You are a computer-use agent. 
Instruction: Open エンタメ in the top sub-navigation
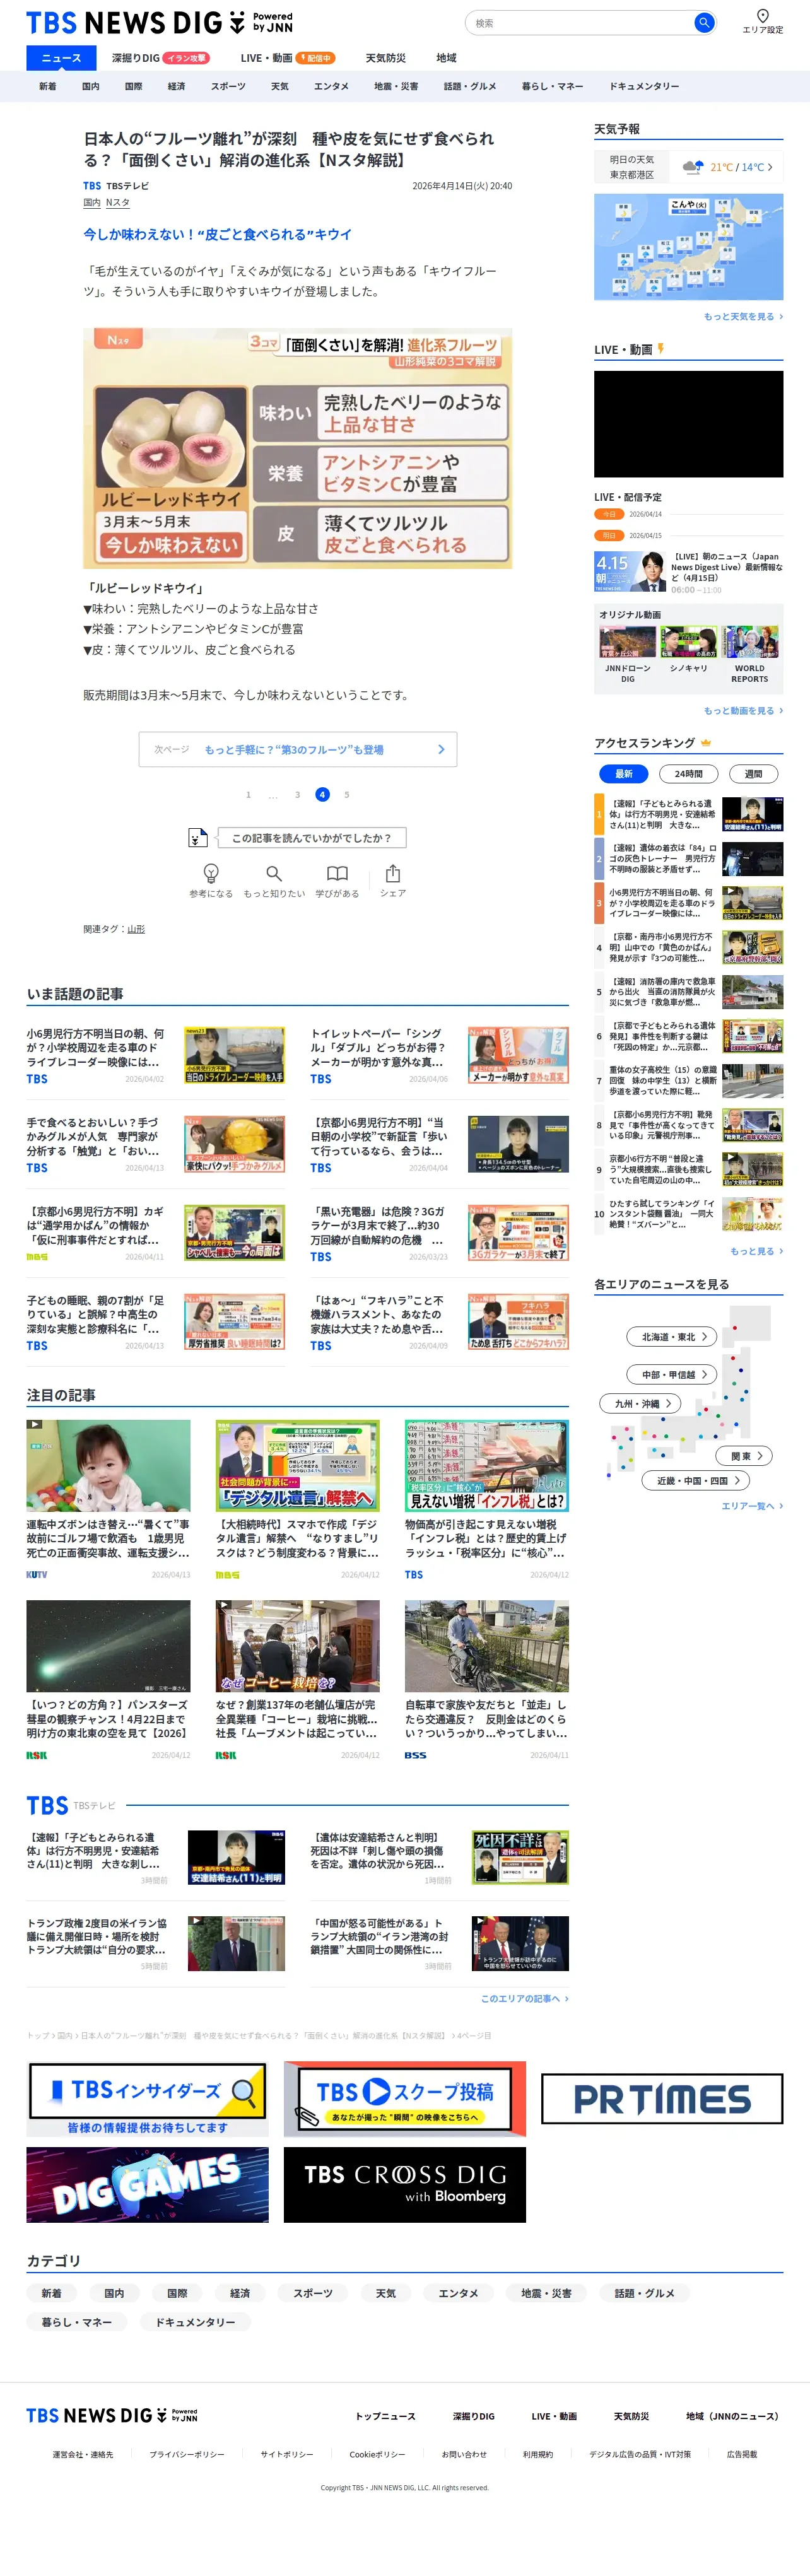click(331, 86)
